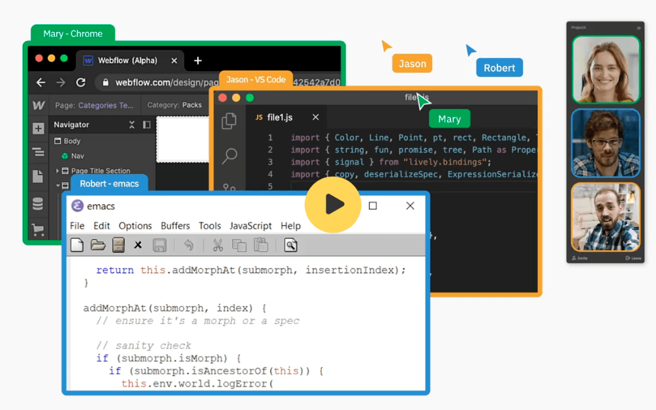Click line 3 lively.bindings import in VS Code
Image resolution: width=656 pixels, height=410 pixels.
[x=391, y=162]
